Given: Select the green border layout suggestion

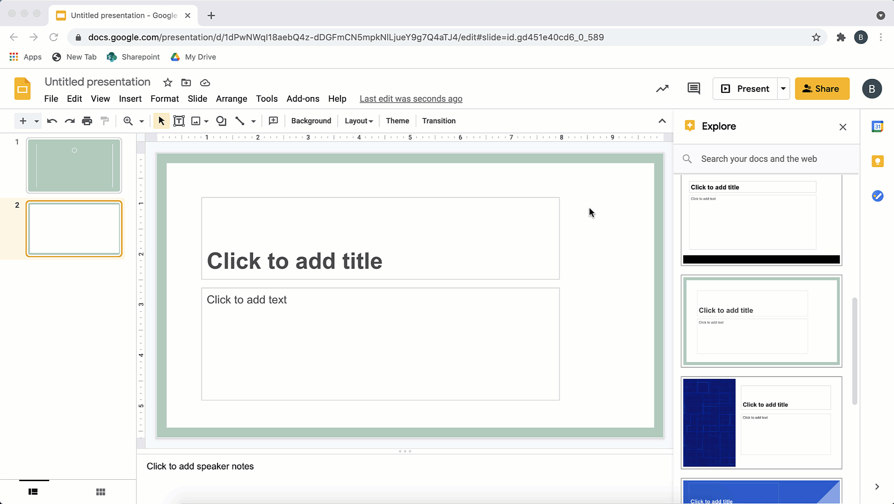Looking at the screenshot, I should click(761, 321).
